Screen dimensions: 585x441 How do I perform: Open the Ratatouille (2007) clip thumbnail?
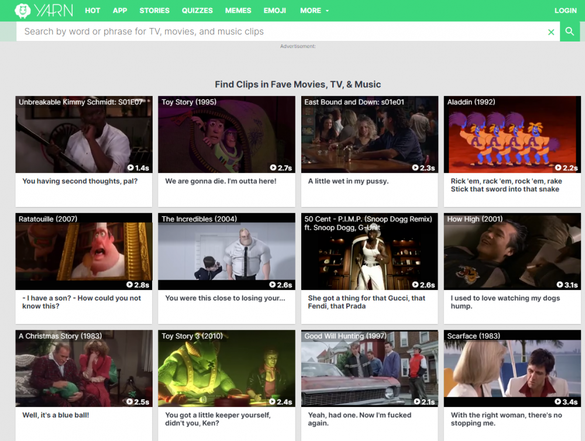tap(84, 251)
